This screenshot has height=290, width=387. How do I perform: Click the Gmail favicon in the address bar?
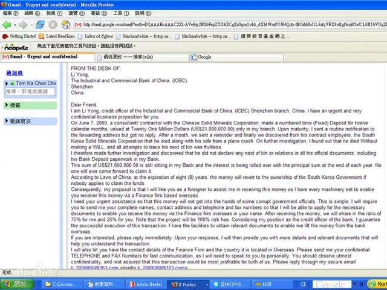click(x=78, y=25)
